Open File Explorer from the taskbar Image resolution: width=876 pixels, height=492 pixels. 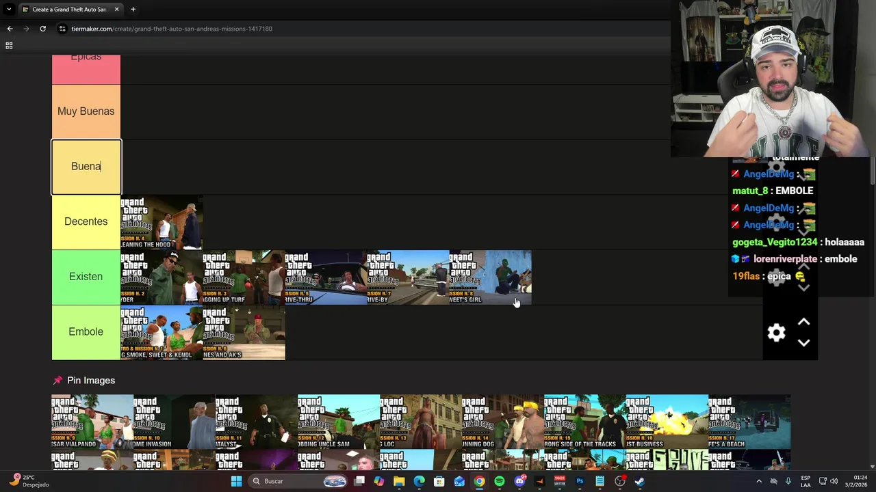399,481
